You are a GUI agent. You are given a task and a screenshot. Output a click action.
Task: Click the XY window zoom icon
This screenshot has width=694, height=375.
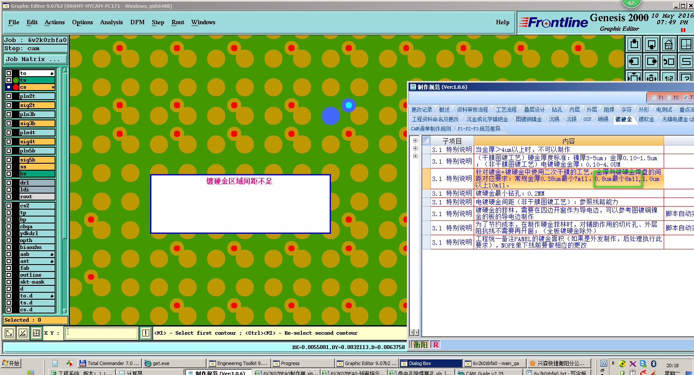coord(686,44)
